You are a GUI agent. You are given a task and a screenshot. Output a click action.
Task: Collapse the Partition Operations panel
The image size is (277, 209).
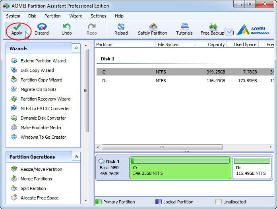coord(76,157)
